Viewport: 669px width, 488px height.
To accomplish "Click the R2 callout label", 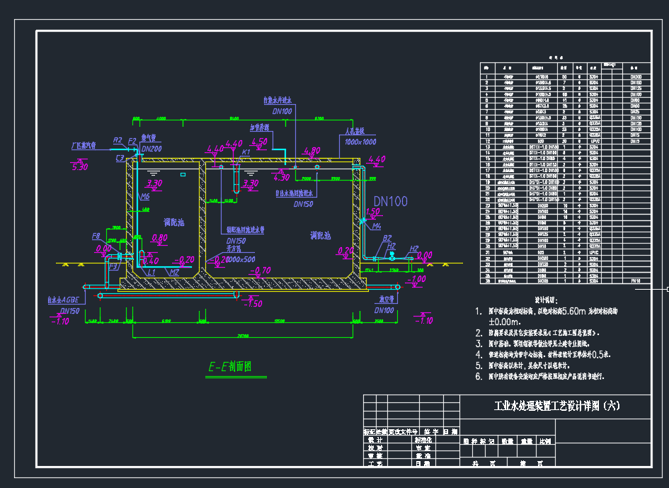I will 118,140.
